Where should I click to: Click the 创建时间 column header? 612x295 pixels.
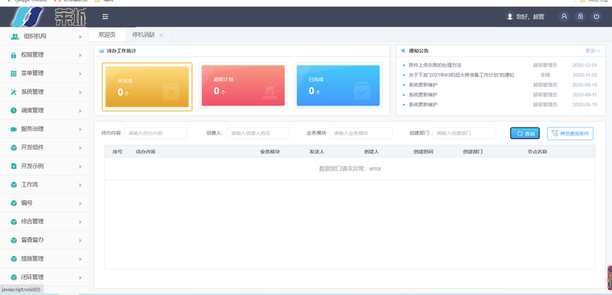[423, 151]
